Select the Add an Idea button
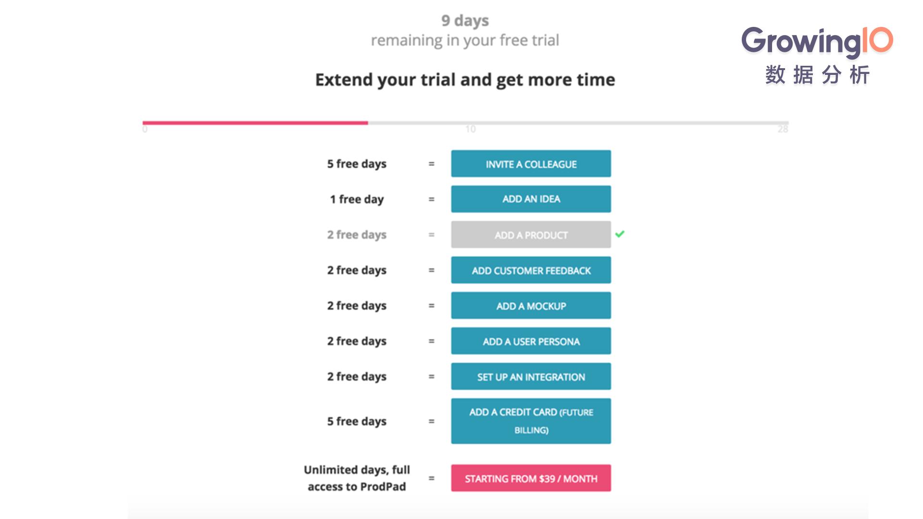This screenshot has width=923, height=519. click(x=531, y=199)
